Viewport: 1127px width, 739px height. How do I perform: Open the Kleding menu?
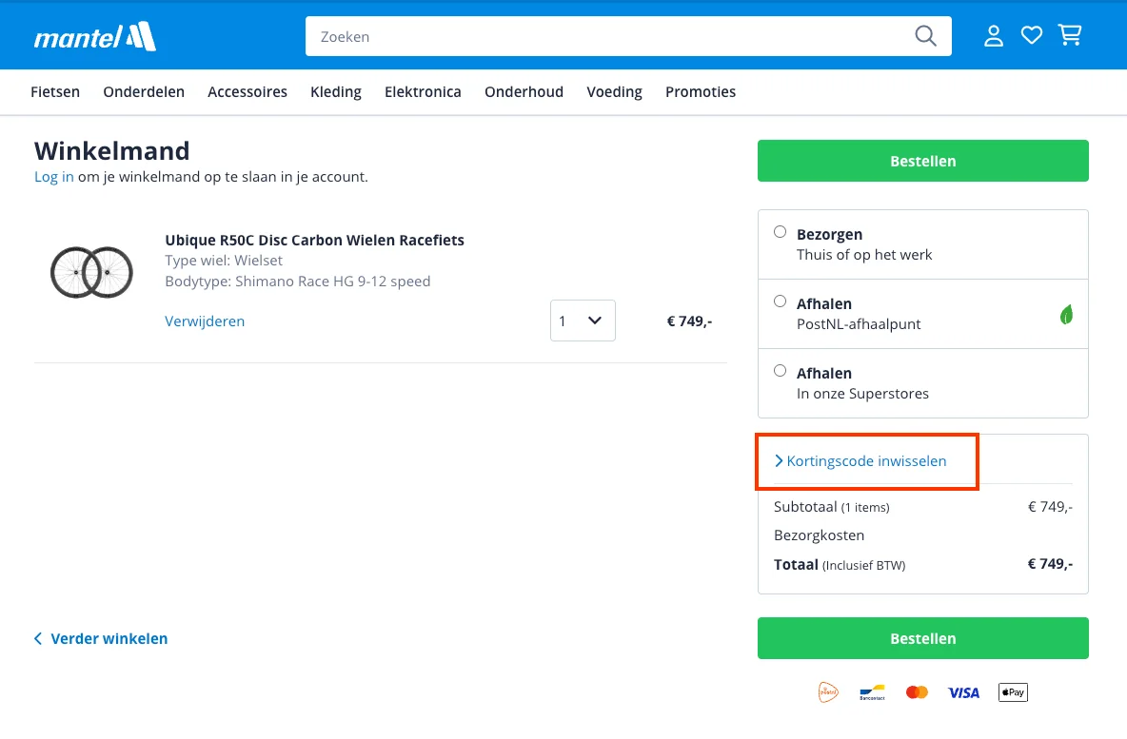(x=336, y=92)
